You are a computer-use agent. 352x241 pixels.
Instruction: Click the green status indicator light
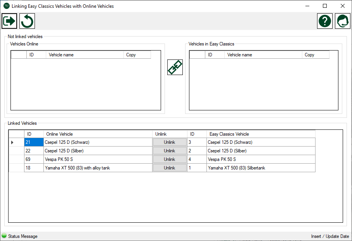pos(4,236)
